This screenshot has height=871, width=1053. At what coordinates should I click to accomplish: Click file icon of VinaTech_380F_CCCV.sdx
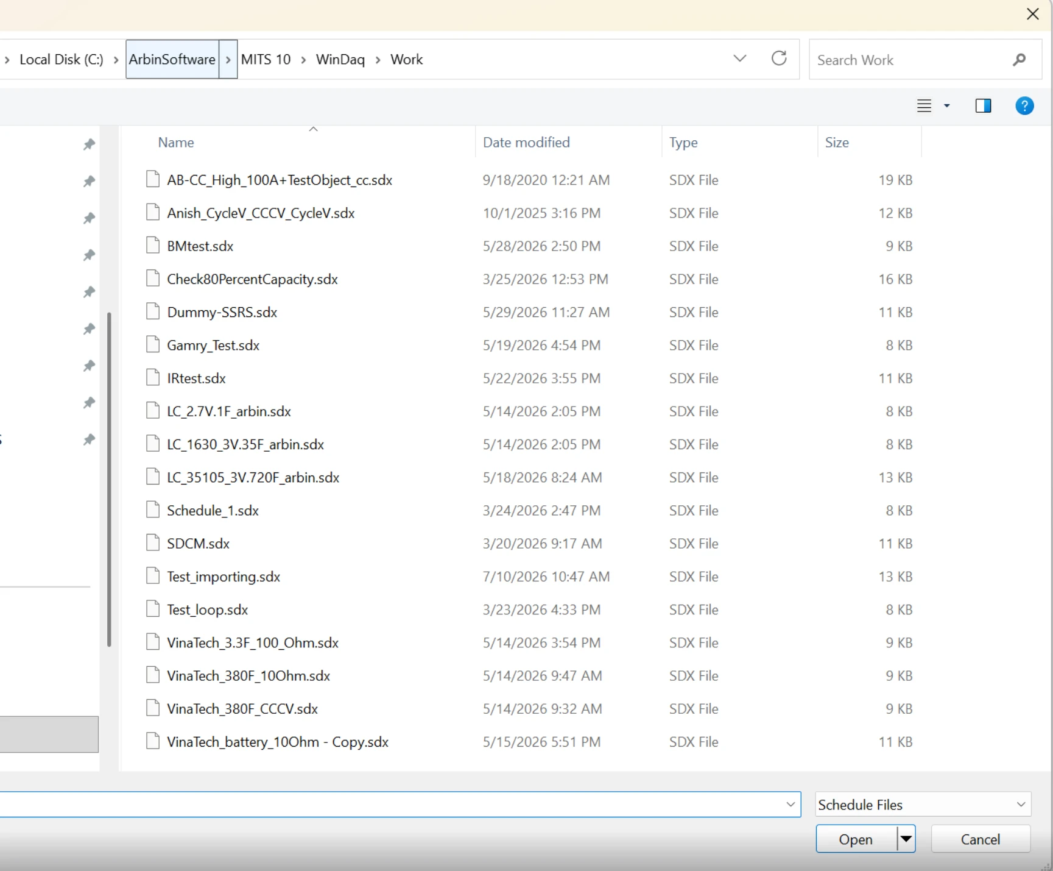pyautogui.click(x=153, y=708)
